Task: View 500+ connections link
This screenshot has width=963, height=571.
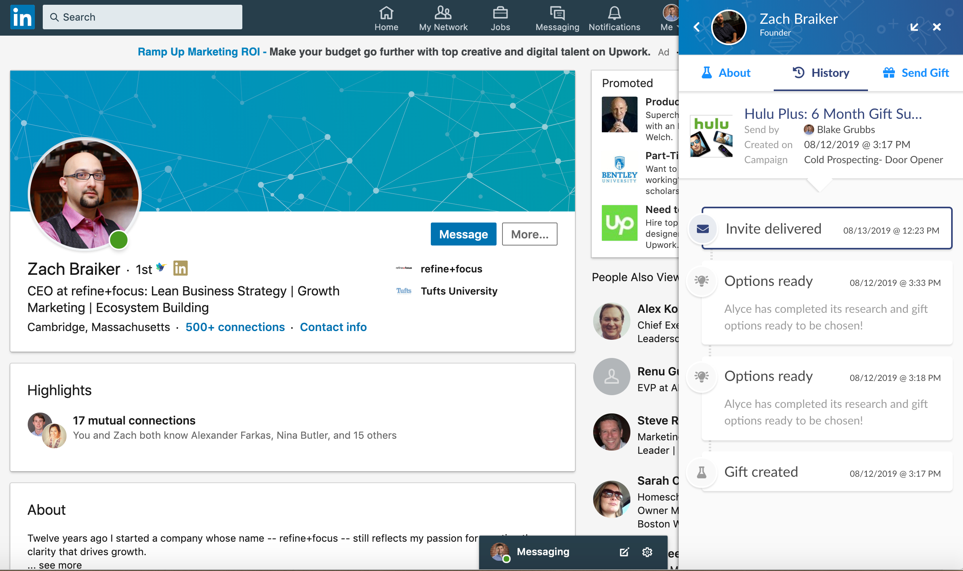Action: point(235,327)
